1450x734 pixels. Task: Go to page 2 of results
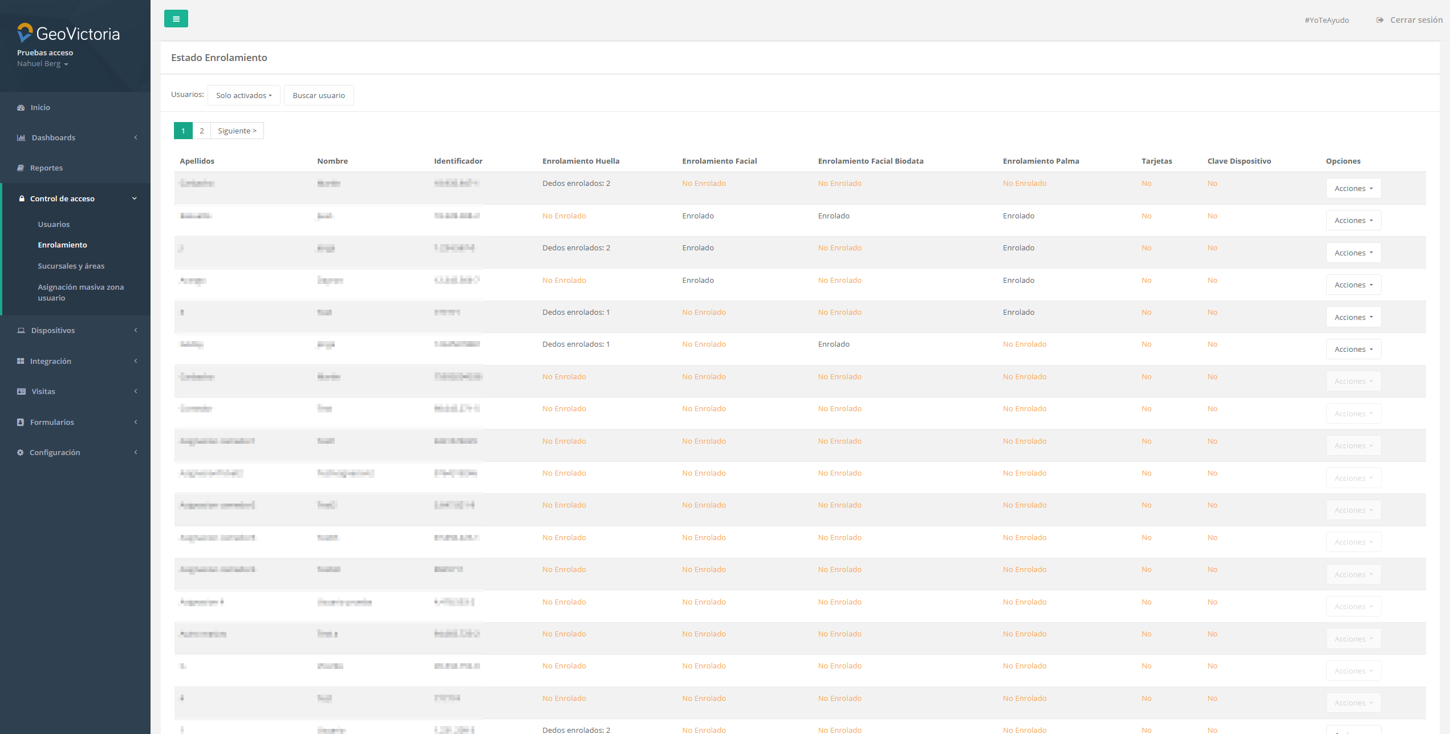point(201,131)
